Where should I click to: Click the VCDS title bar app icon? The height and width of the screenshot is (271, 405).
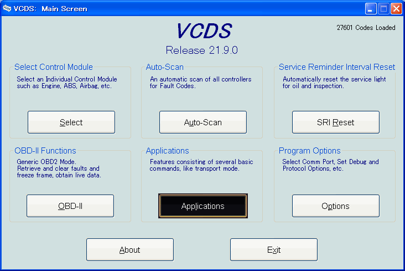pyautogui.click(x=7, y=8)
